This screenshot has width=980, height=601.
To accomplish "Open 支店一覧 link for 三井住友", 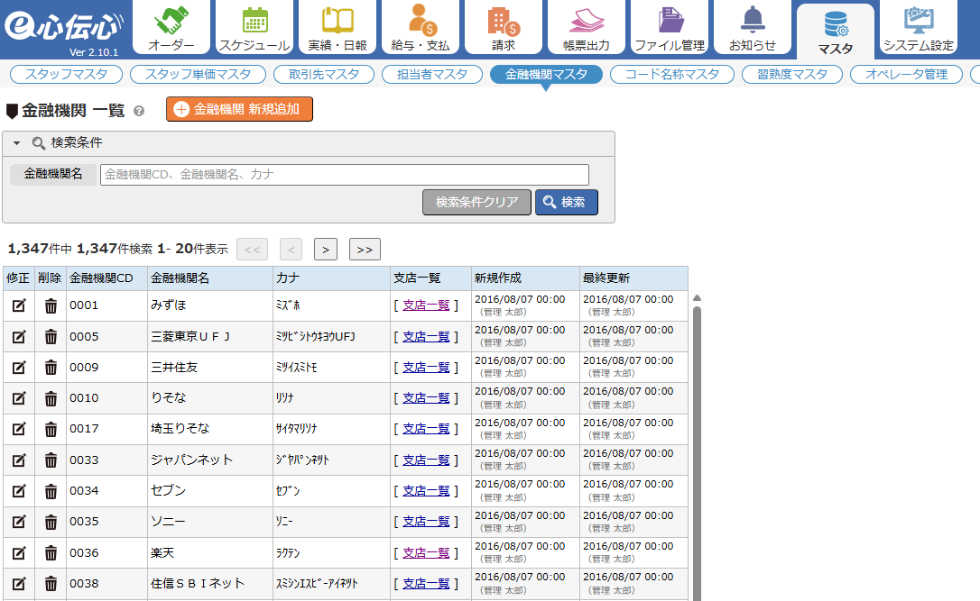I will point(426,367).
